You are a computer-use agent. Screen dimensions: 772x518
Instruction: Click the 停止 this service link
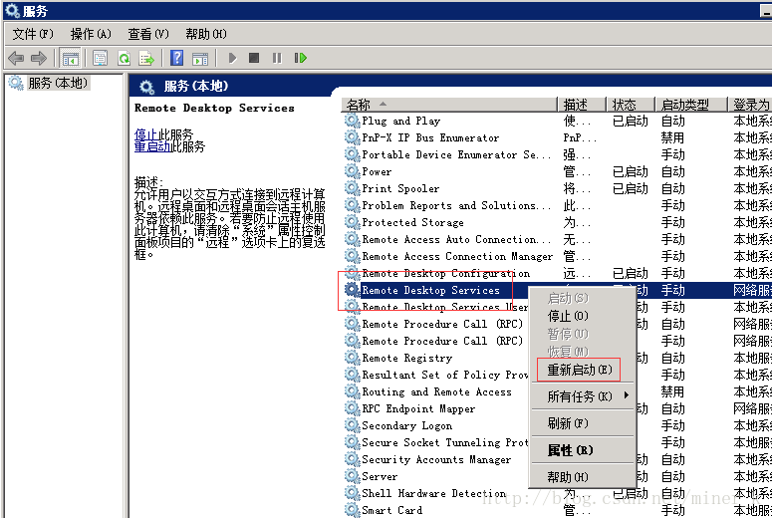(145, 133)
